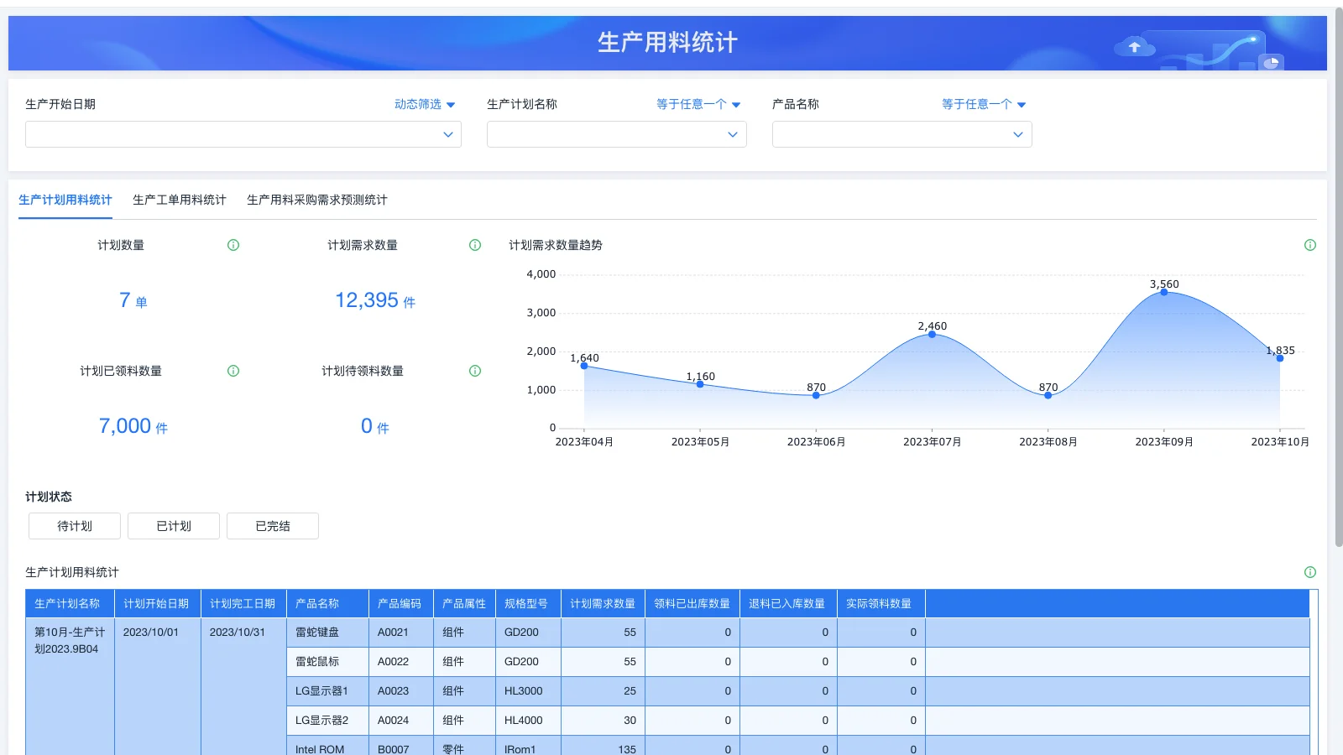Click the pie chart icon in the banner
Viewport: 1343px width, 755px height.
click(1272, 61)
